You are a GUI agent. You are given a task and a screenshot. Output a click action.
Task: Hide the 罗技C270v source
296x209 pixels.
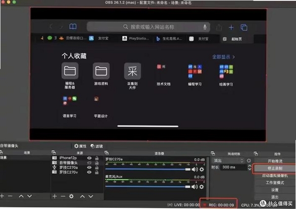click(x=89, y=172)
